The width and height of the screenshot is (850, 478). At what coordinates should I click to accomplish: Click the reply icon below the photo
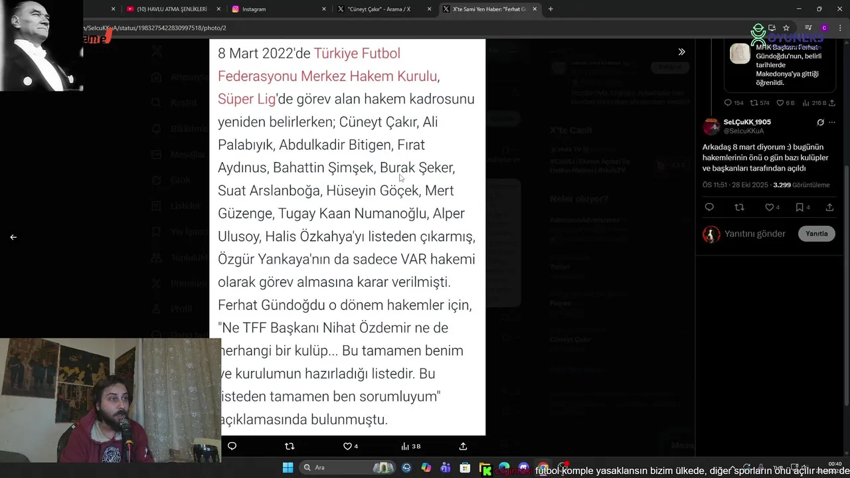[x=232, y=446]
